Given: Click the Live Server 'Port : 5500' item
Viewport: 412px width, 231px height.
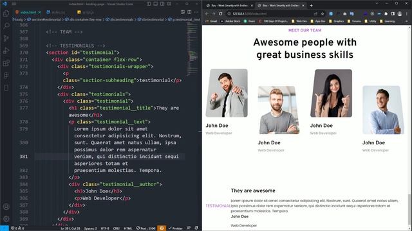Looking at the screenshot, I should coord(146,228).
